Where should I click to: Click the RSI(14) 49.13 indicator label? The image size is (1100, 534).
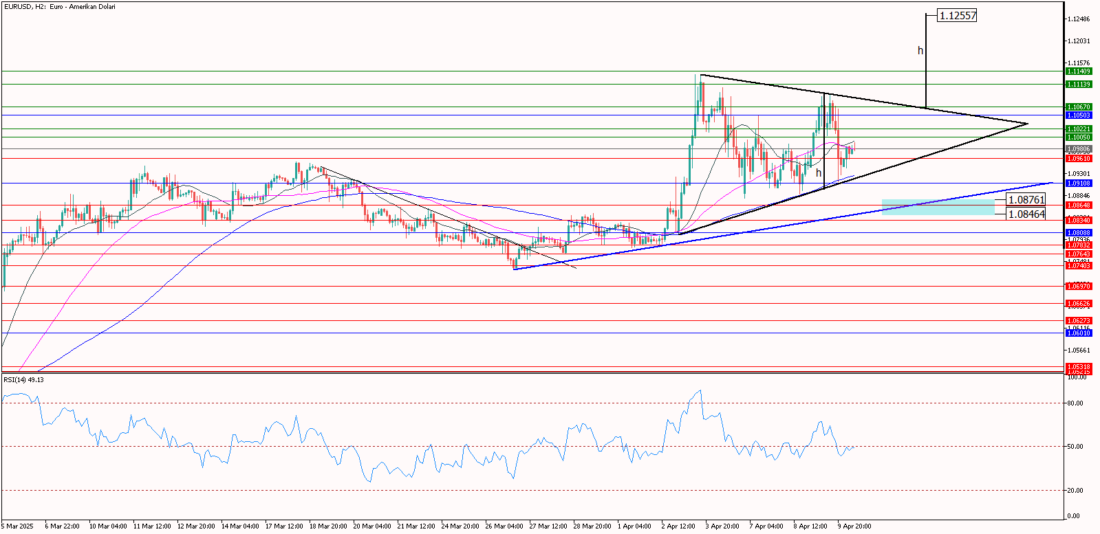click(23, 380)
